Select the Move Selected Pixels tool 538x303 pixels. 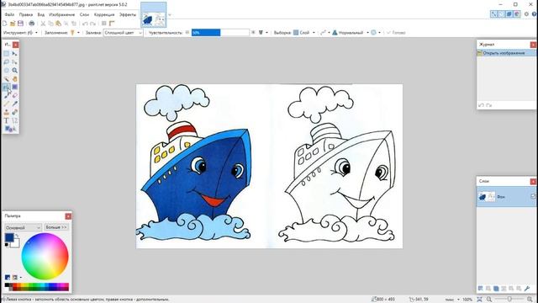tap(15, 54)
